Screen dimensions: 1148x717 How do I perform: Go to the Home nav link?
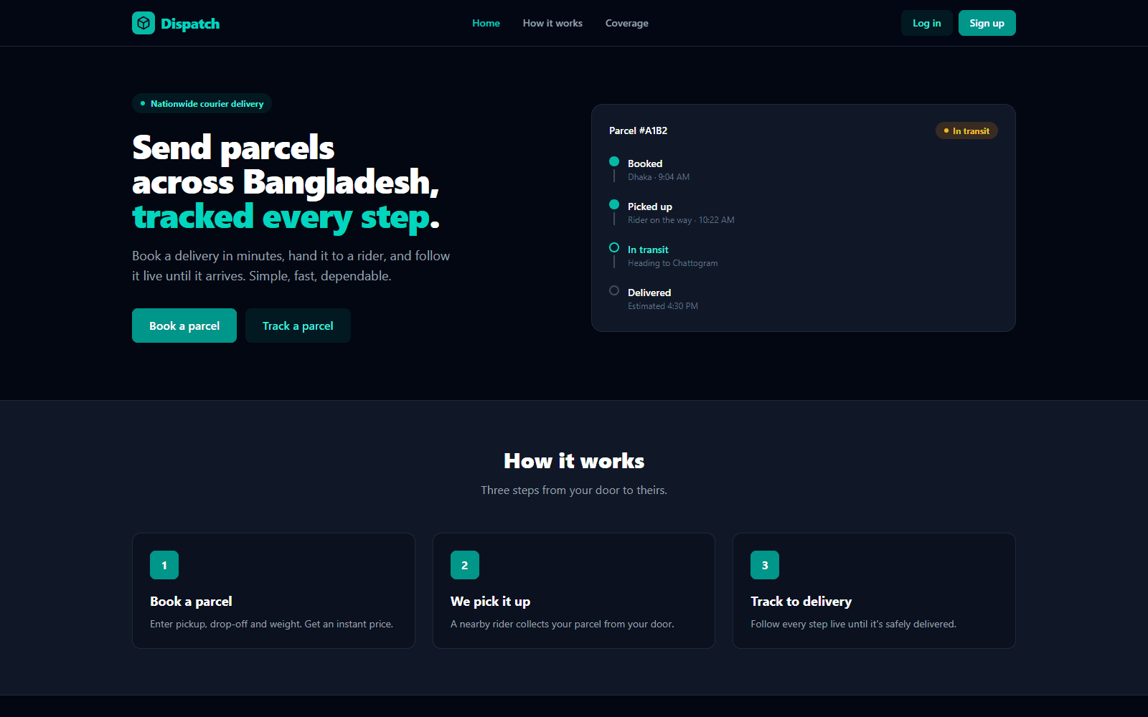point(486,23)
